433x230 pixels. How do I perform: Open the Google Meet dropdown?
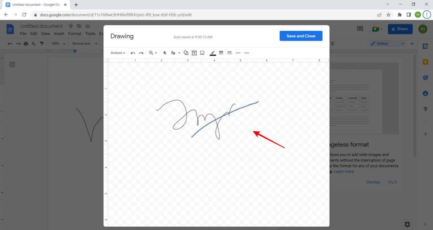coord(377,29)
